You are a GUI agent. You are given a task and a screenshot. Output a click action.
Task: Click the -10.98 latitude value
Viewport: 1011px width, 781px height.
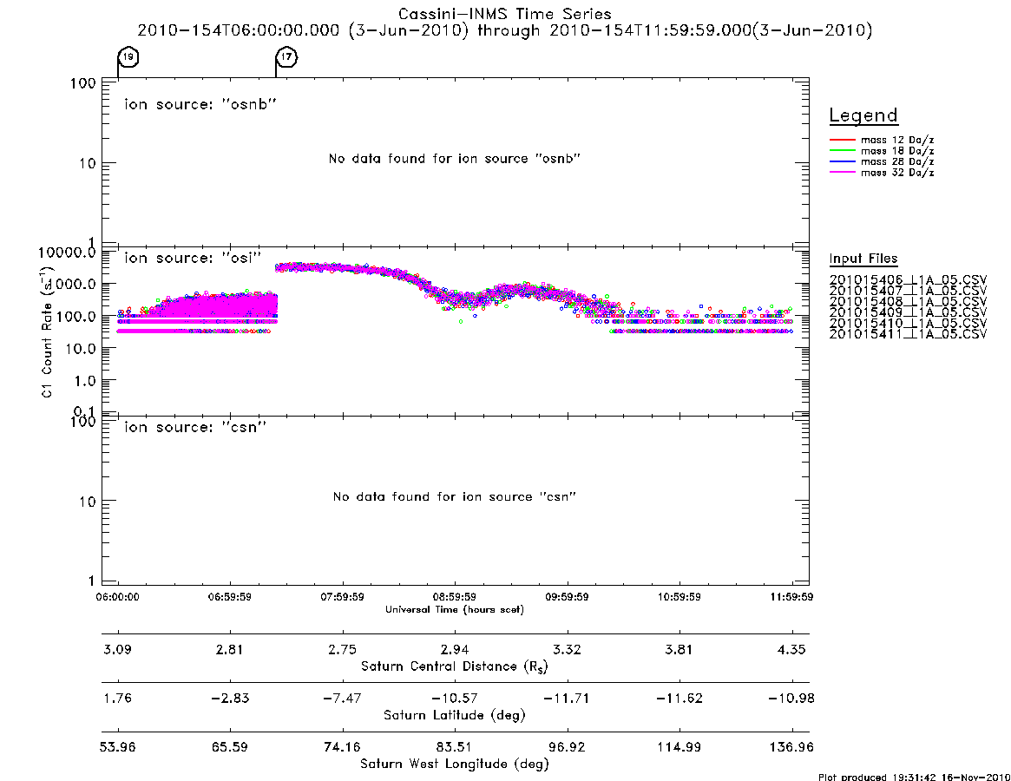(x=791, y=699)
